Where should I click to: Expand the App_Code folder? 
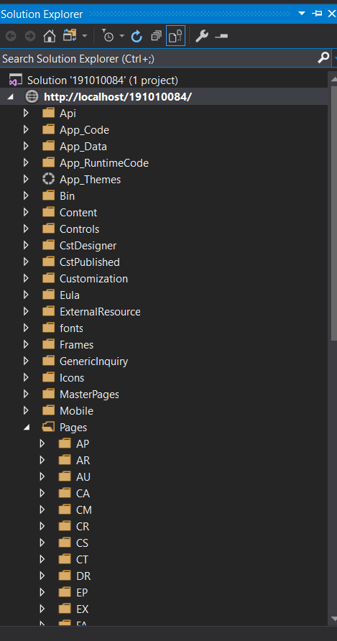26,129
